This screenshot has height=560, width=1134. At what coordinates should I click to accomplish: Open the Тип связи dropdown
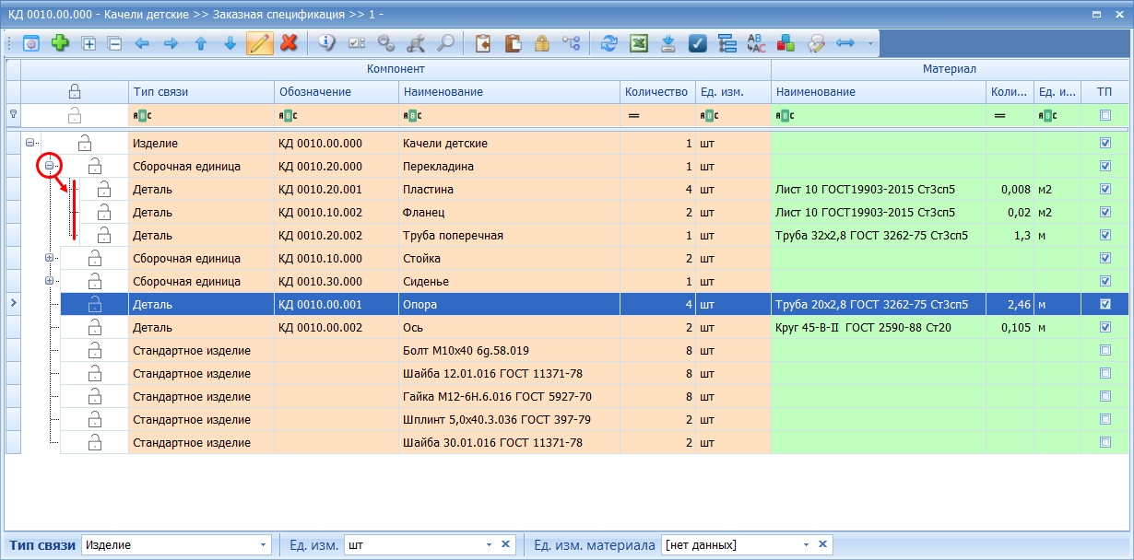[265, 544]
